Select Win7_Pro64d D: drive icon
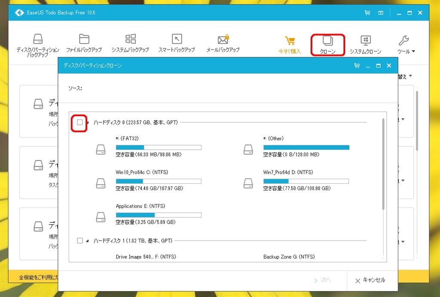This screenshot has height=297, width=440. [248, 183]
